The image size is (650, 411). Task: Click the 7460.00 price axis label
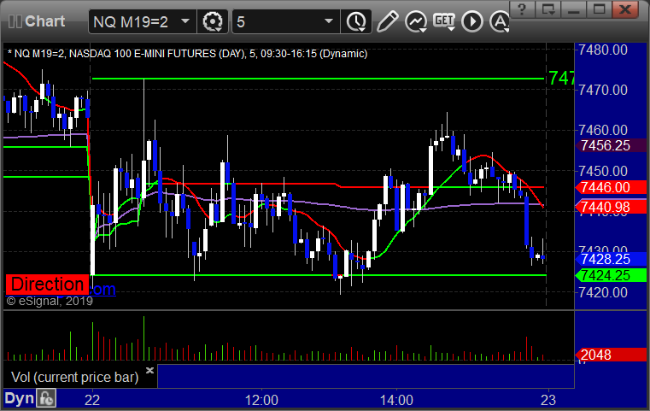pos(603,130)
